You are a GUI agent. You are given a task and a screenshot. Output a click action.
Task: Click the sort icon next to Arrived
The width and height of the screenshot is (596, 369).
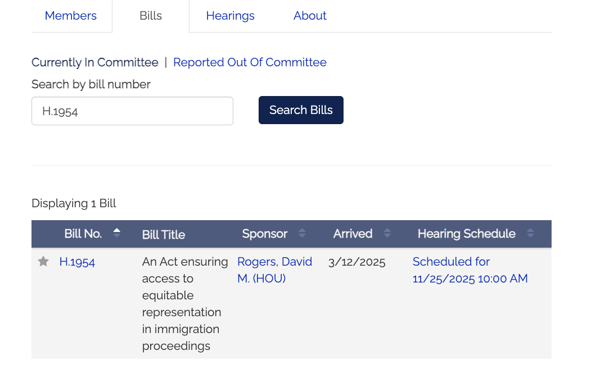[x=387, y=234]
